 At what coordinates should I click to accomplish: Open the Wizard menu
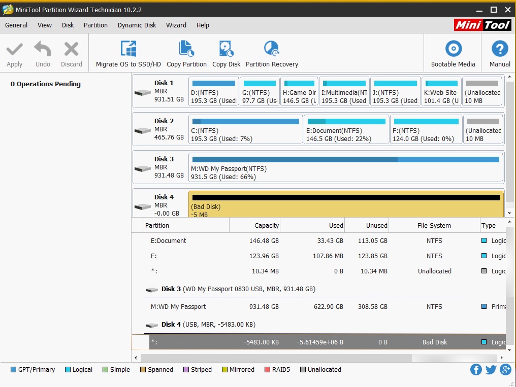click(176, 25)
